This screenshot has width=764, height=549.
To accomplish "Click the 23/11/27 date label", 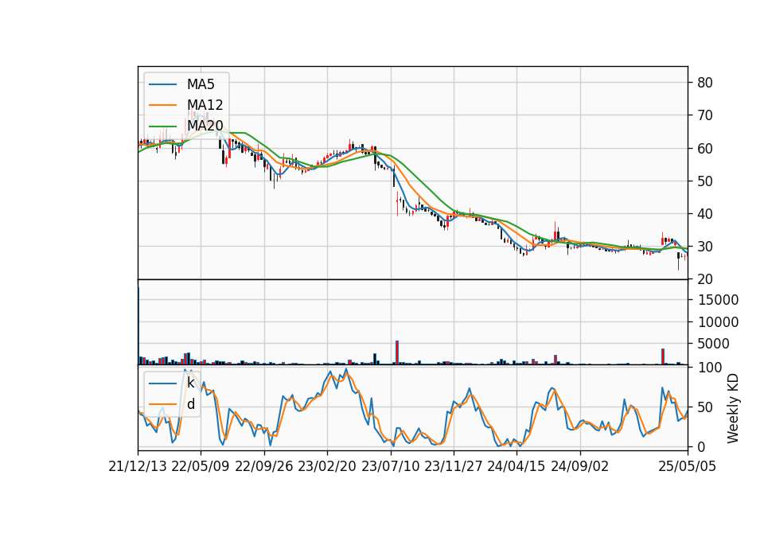I will [x=454, y=466].
